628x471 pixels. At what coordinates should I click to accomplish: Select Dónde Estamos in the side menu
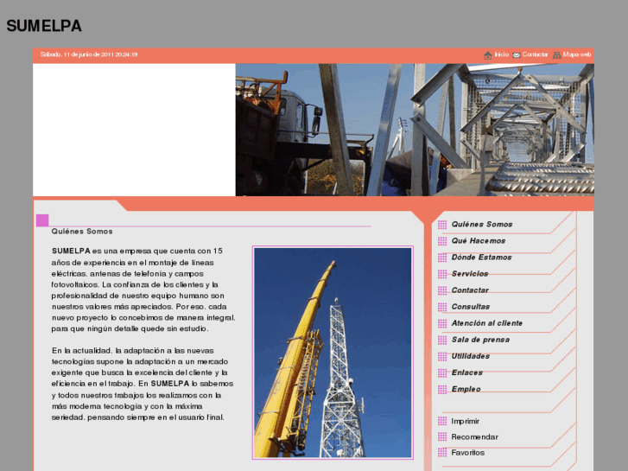(481, 258)
